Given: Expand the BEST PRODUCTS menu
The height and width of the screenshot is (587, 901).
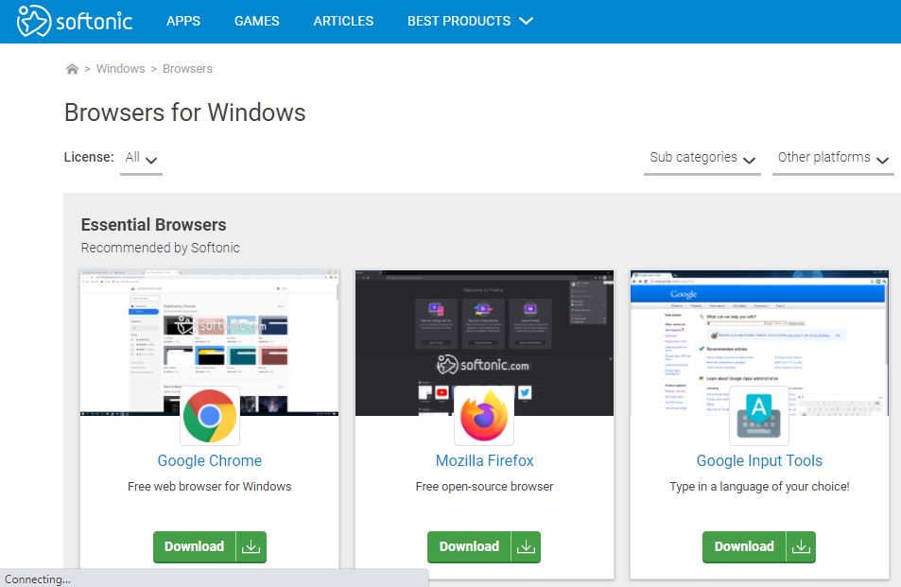Looking at the screenshot, I should [470, 21].
